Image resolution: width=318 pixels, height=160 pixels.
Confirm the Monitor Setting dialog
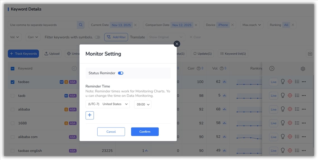coord(145,131)
